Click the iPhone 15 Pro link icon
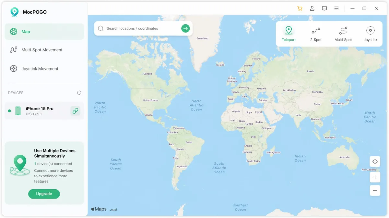Image resolution: width=389 pixels, height=218 pixels. (x=75, y=111)
